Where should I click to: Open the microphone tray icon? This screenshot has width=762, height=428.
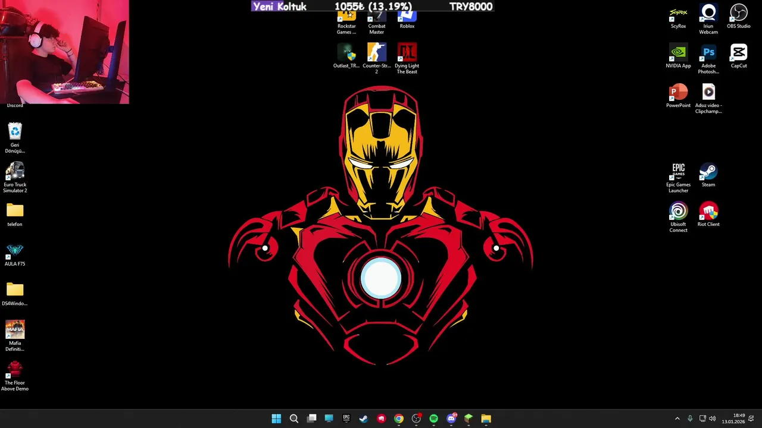[690, 418]
